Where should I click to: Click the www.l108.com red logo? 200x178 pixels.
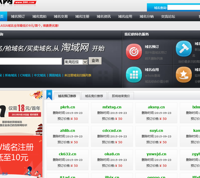click(x=25, y=2)
